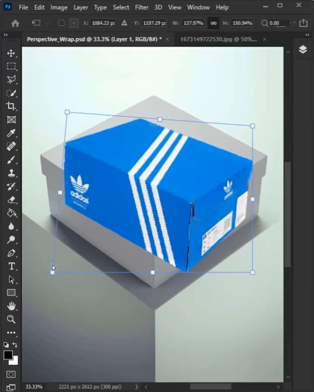Viewport: 314px width, 392px height.
Task: Switch to the Hand tool
Action: pos(11,306)
